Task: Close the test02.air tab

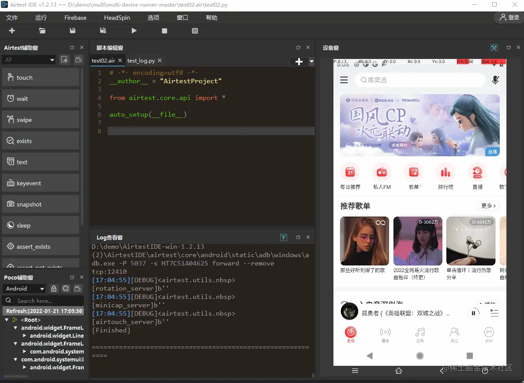Action: coord(120,60)
